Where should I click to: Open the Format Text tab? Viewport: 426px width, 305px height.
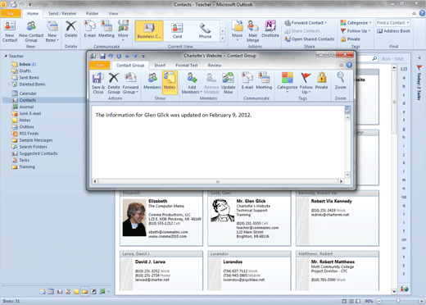coord(187,66)
